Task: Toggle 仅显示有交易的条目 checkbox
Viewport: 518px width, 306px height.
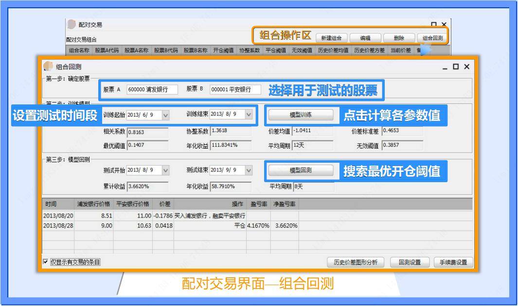Action: [x=46, y=262]
